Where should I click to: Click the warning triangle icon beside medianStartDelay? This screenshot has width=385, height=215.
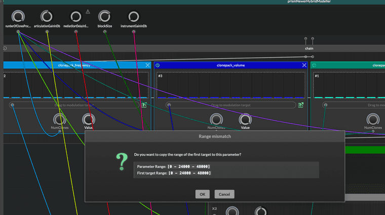pyautogui.click(x=88, y=12)
